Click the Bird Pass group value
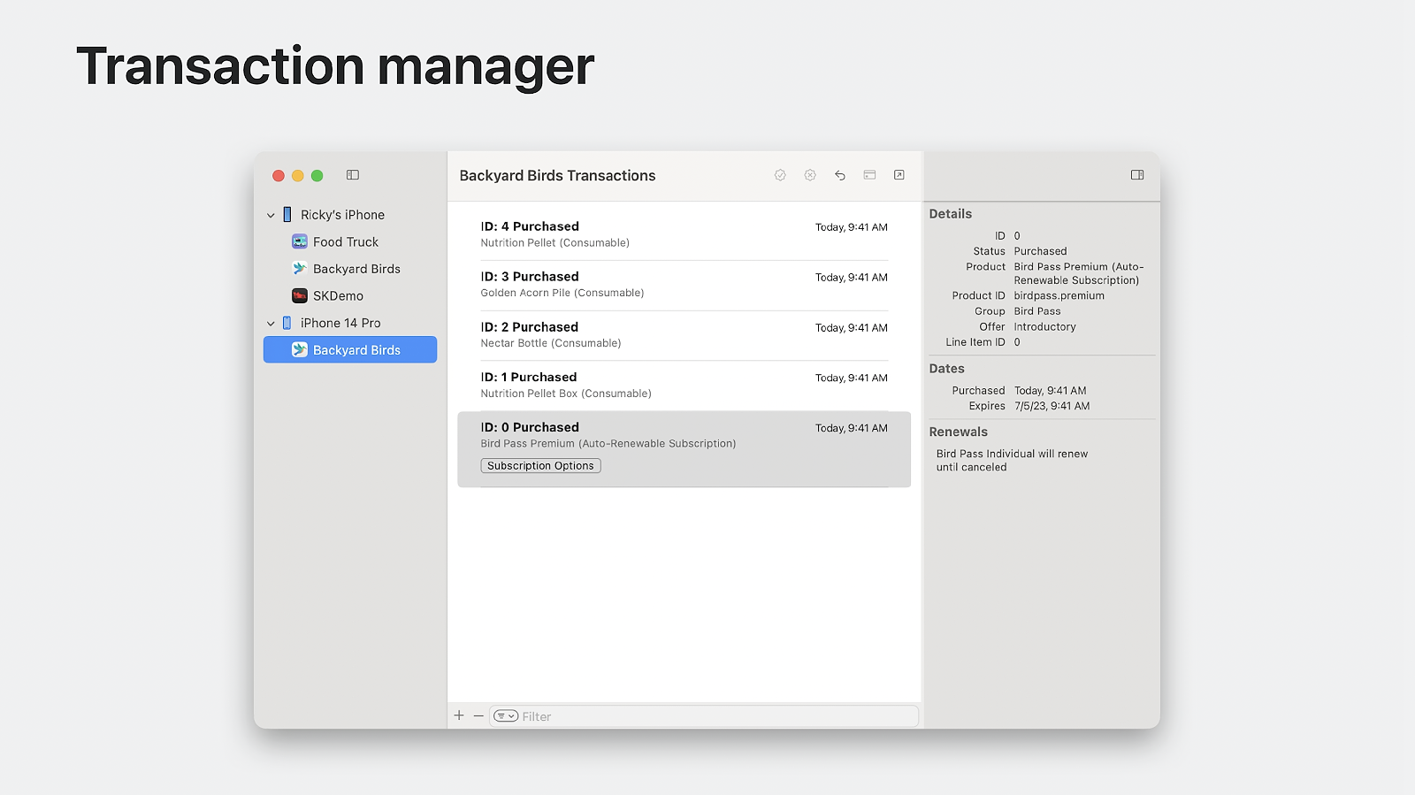The width and height of the screenshot is (1415, 795). pyautogui.click(x=1036, y=311)
